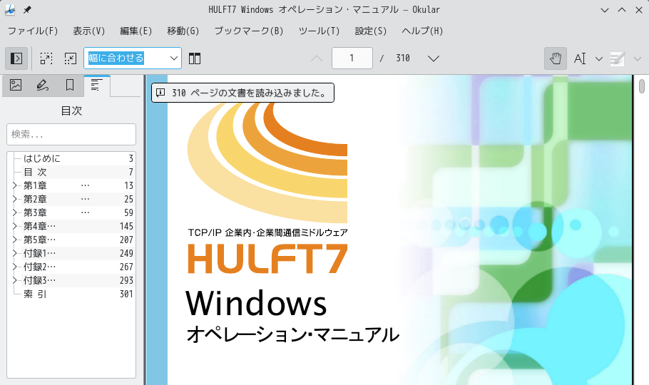649x385 pixels.
Task: Click the 検索 search field in contents
Action: click(71, 134)
